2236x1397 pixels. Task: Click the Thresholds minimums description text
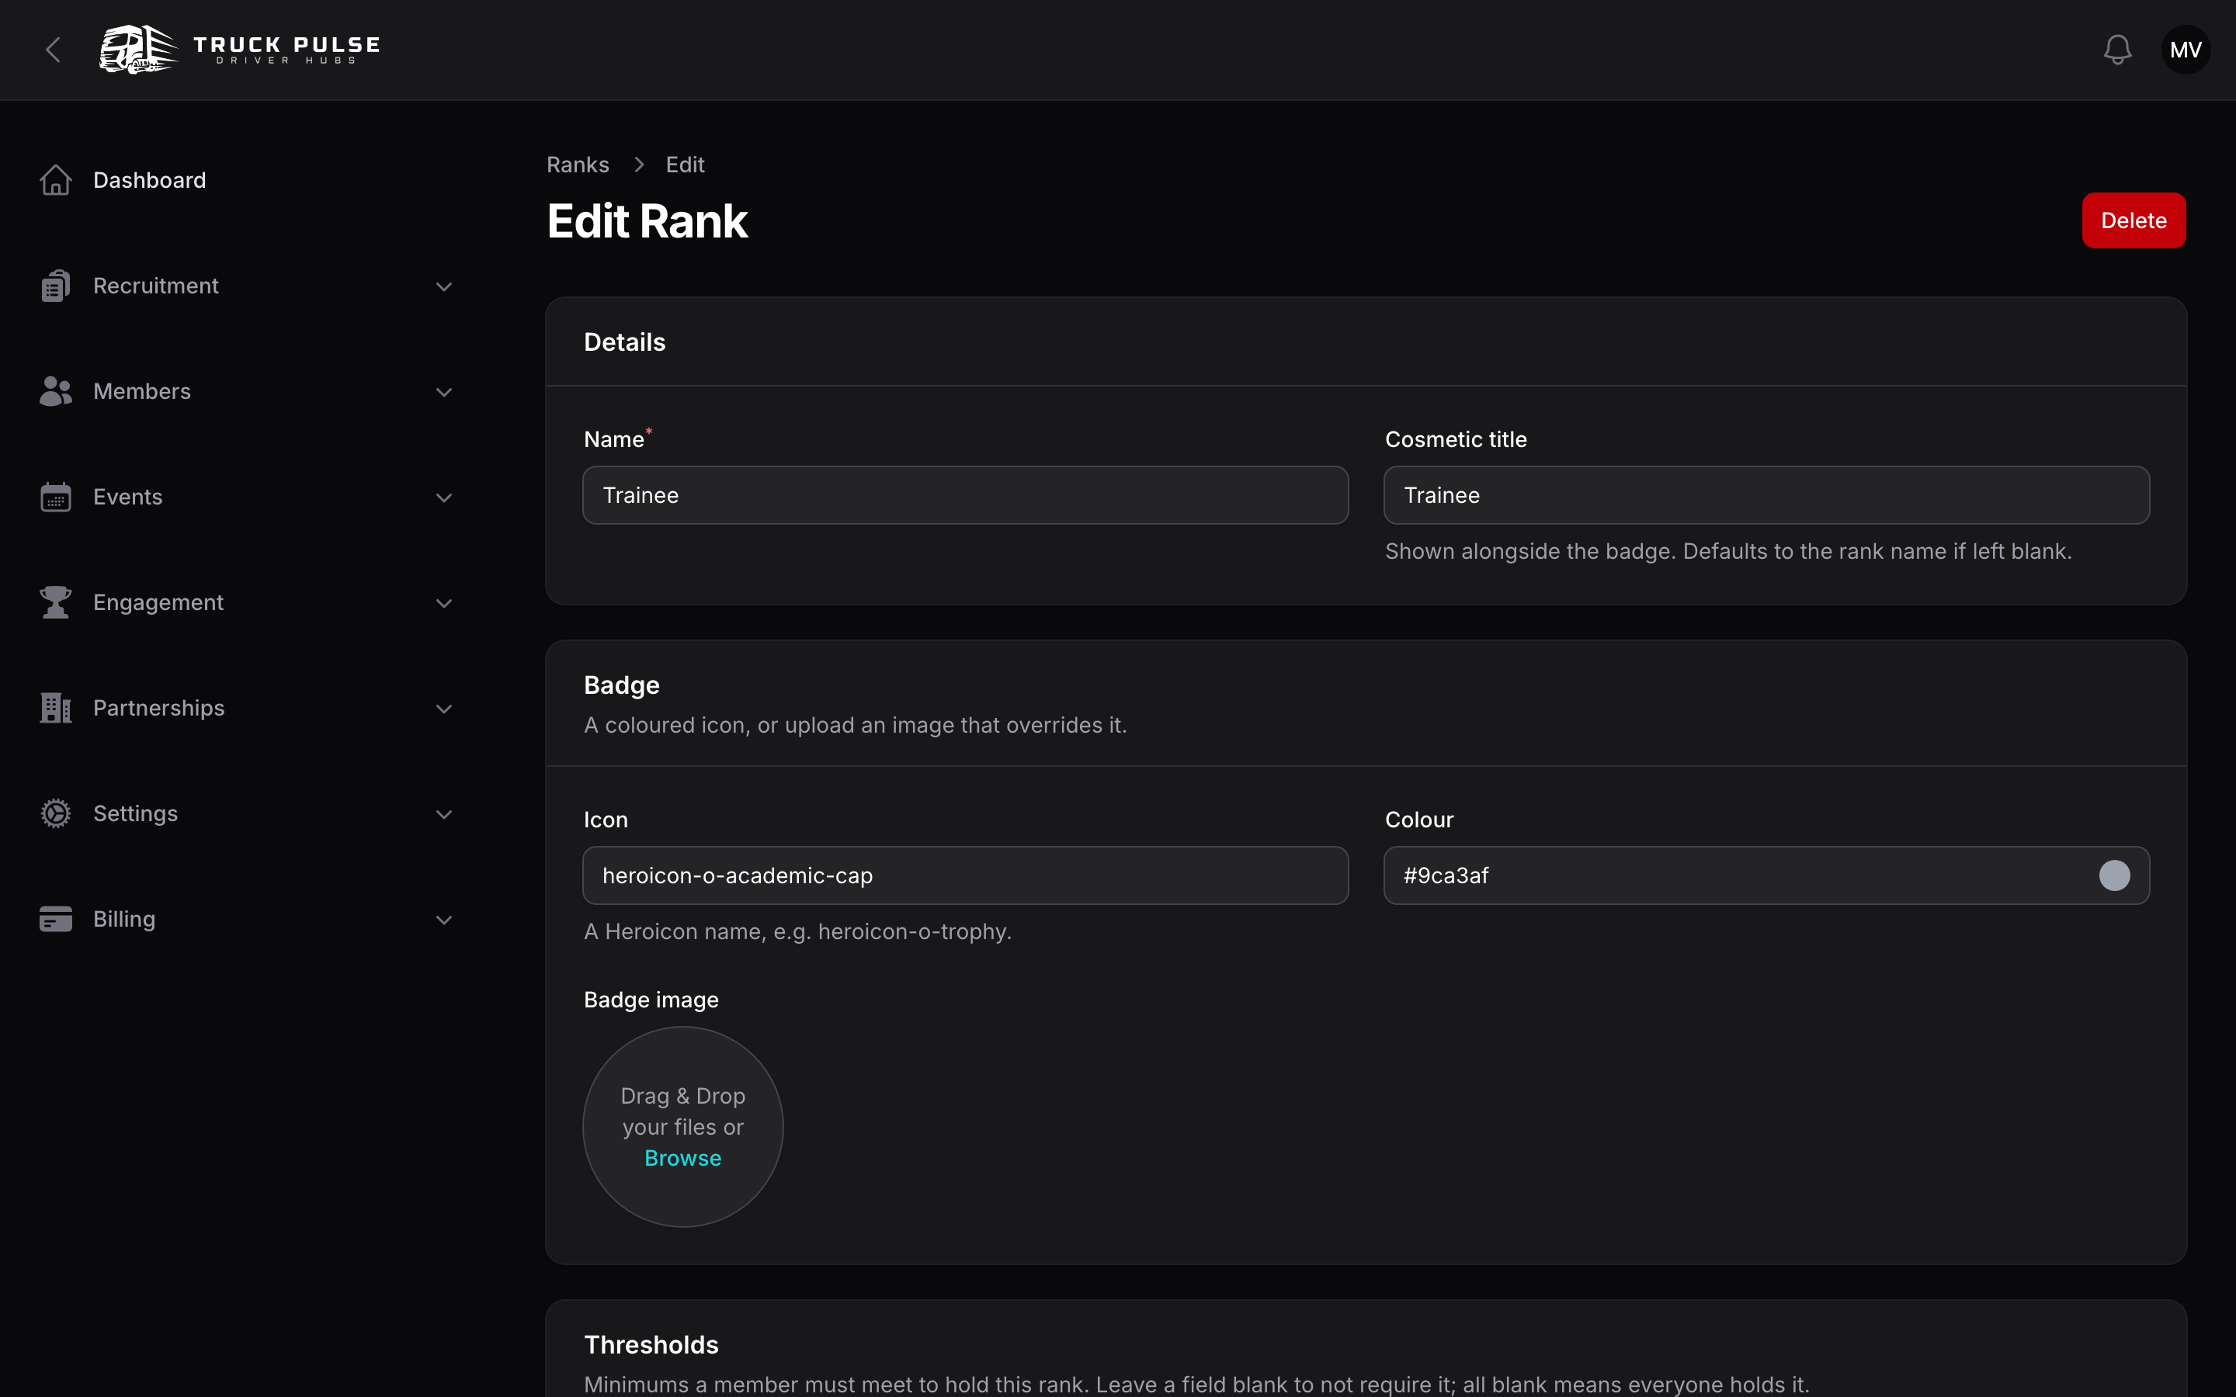[x=1196, y=1384]
